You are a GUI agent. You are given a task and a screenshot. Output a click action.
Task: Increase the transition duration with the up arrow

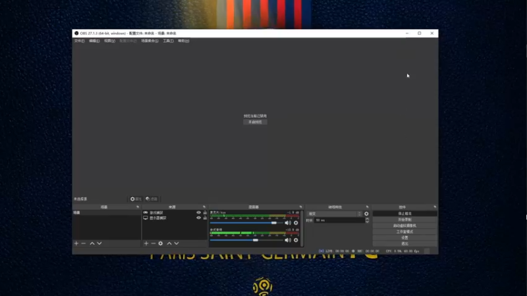tap(367, 219)
